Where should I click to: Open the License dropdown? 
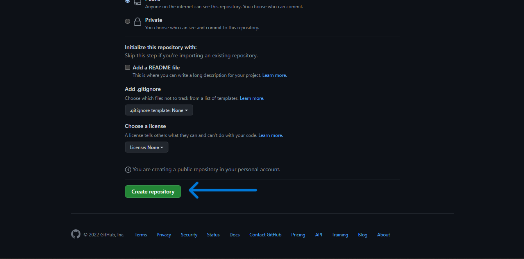[x=146, y=147]
